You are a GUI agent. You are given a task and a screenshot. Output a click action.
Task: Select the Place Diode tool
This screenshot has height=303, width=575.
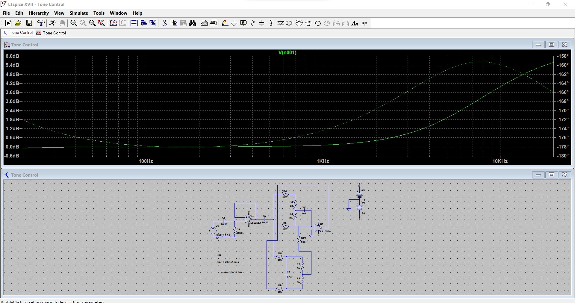281,23
